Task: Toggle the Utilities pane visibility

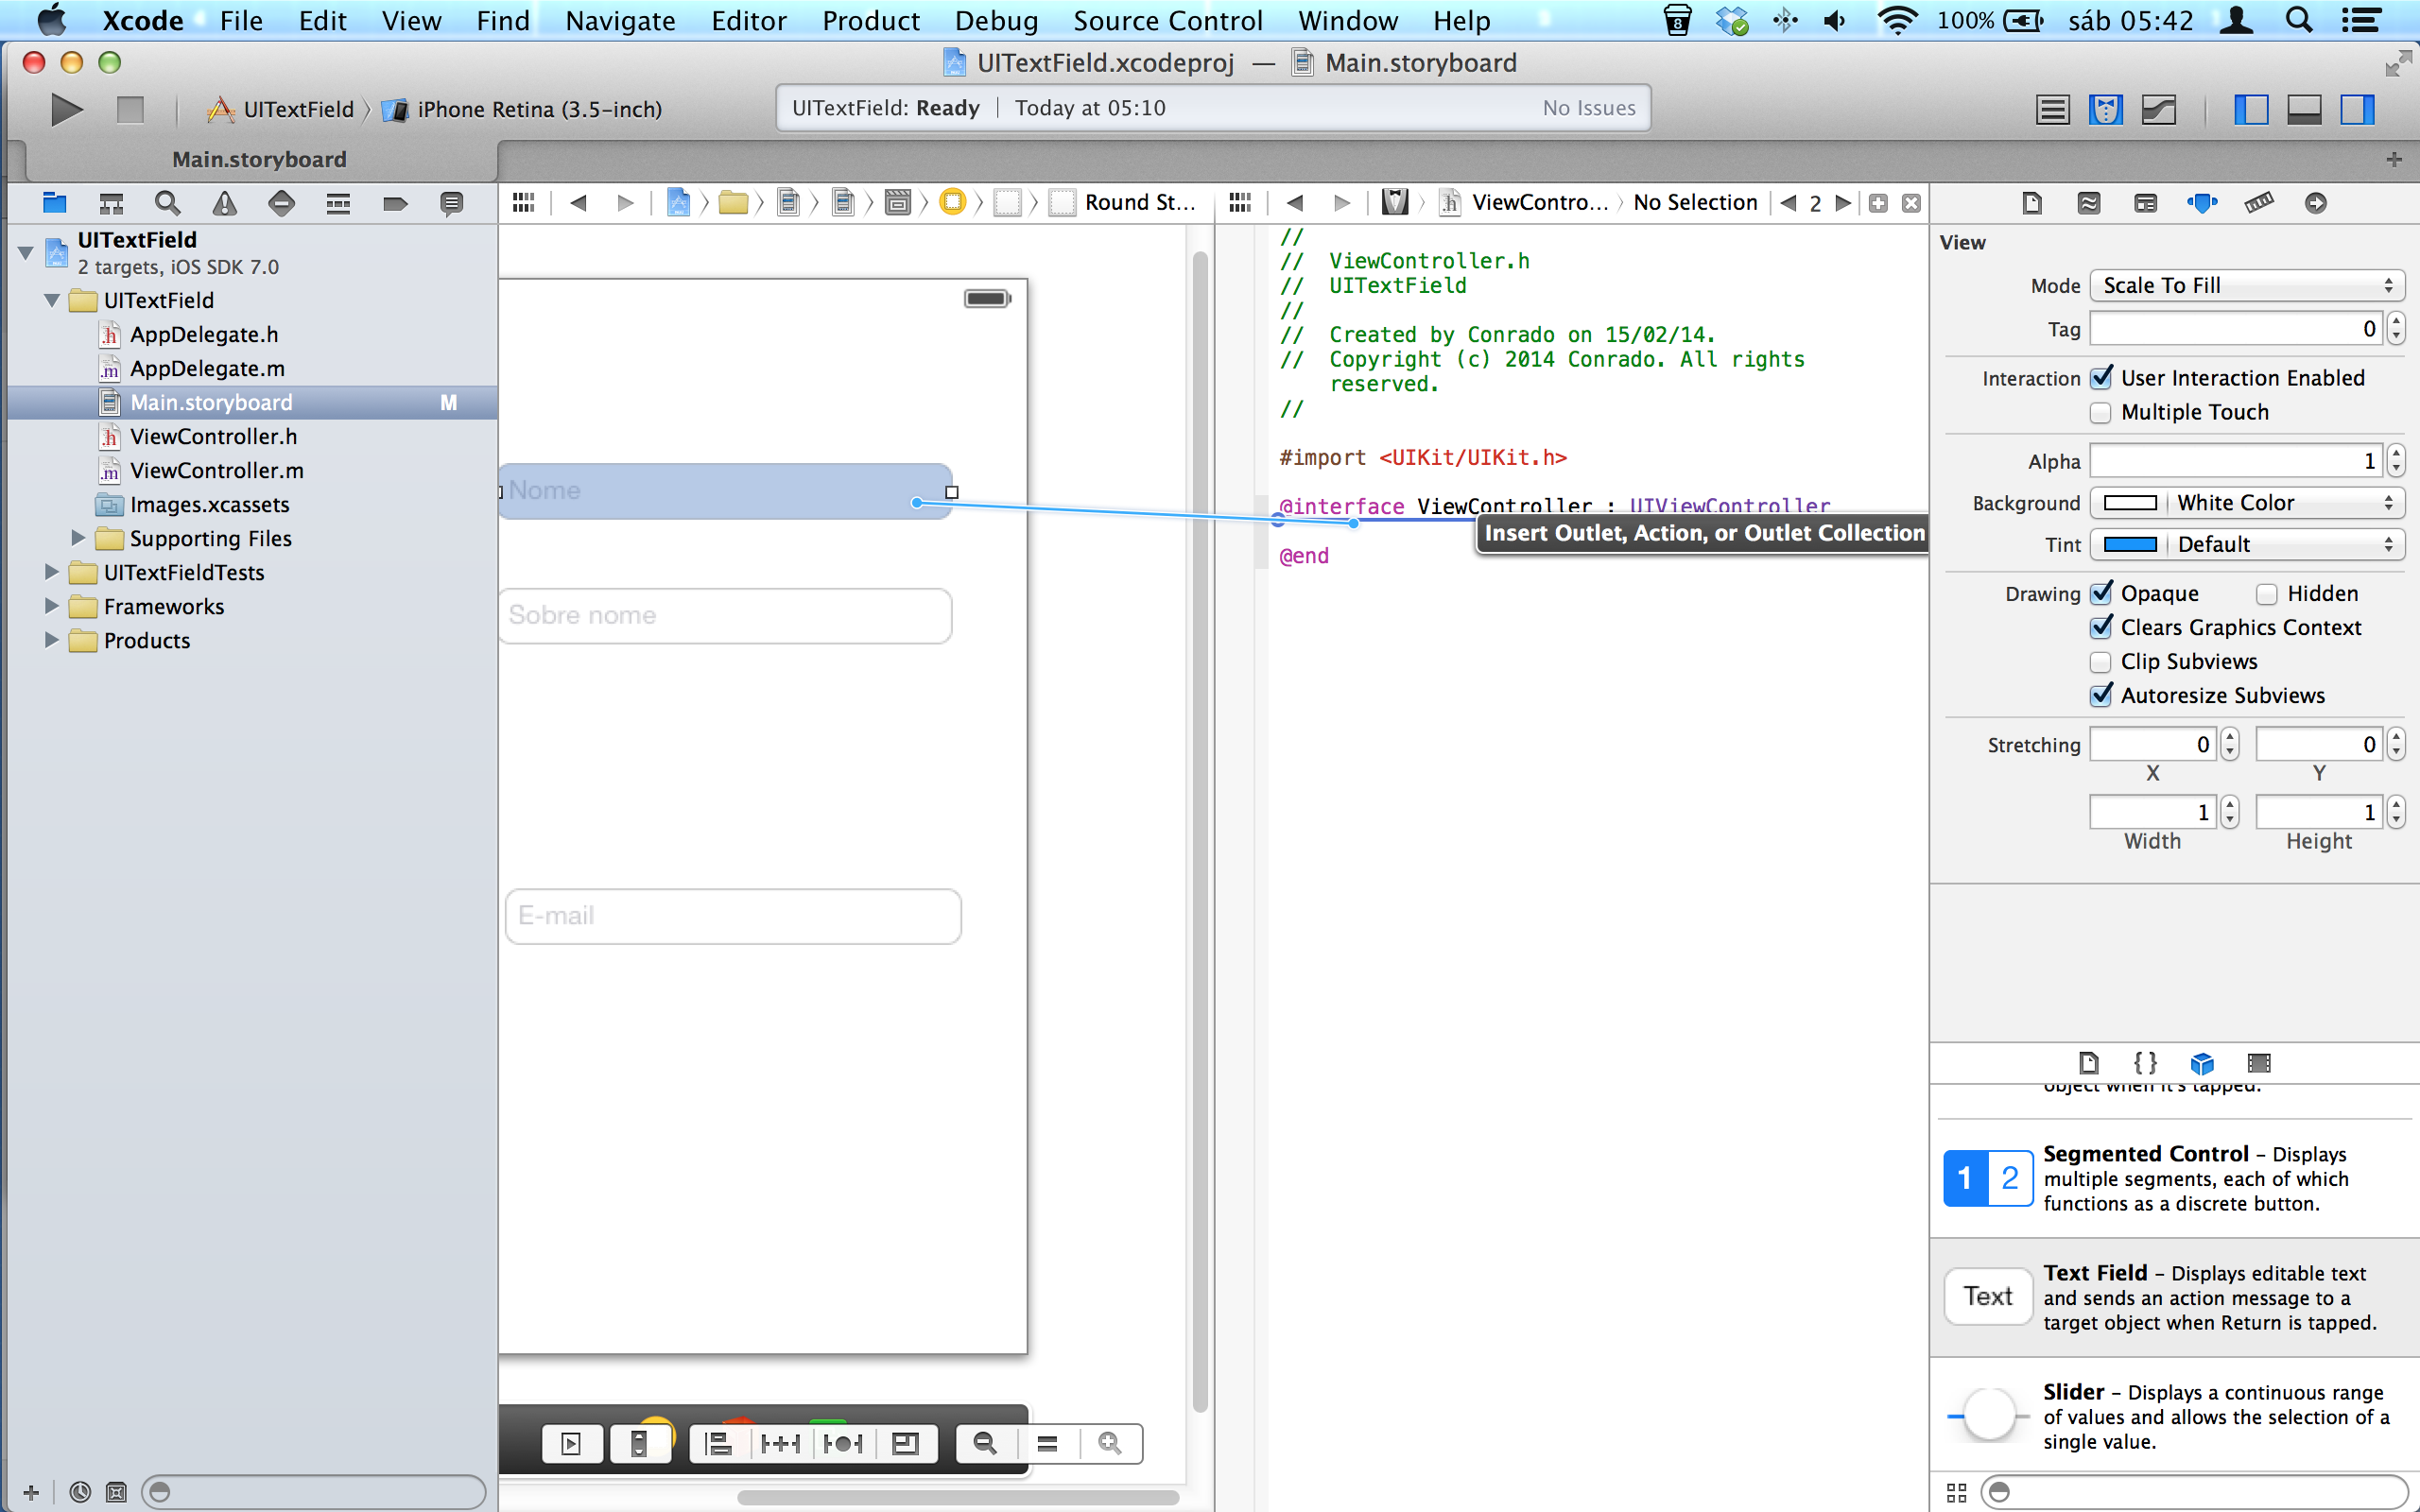Action: tap(2357, 109)
